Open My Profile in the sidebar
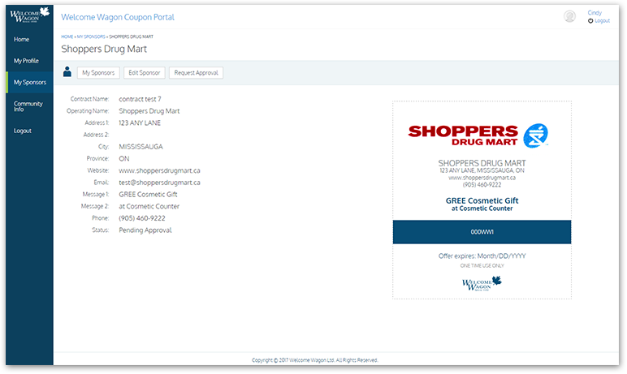 tap(26, 61)
